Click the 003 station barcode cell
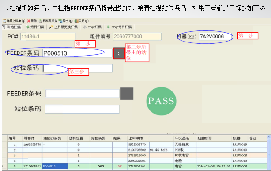The height and width of the screenshot is (171, 271). point(101,167)
